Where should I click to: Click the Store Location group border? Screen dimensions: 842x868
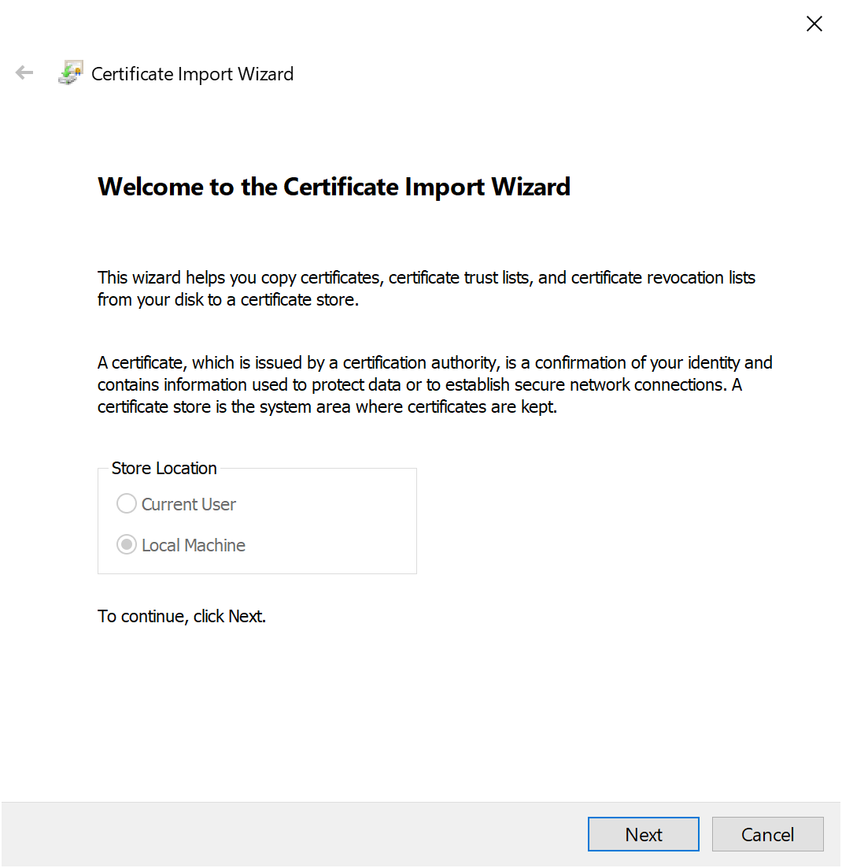[257, 573]
